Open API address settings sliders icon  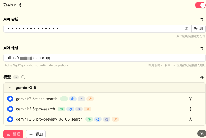(202, 48)
